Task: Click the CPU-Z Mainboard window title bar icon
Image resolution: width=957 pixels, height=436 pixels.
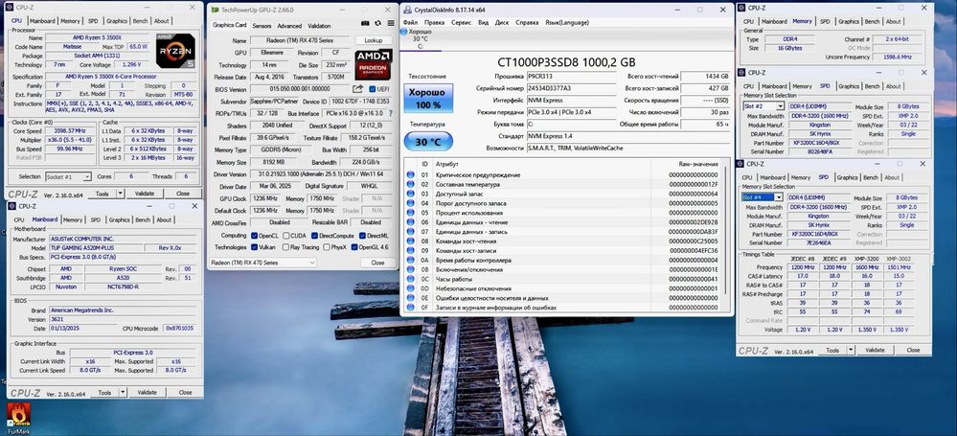Action: pyautogui.click(x=12, y=206)
